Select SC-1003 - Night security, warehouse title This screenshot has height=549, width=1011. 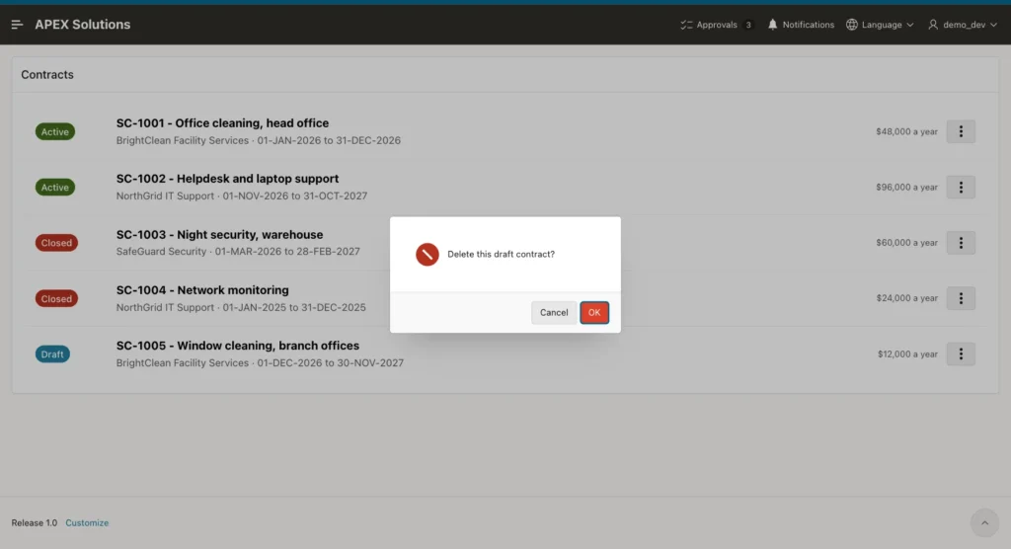pos(219,234)
